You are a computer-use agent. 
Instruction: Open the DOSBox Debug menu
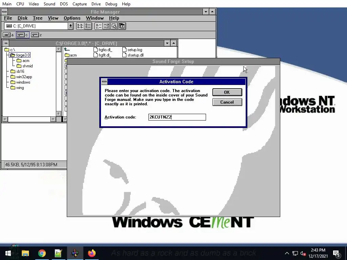click(111, 4)
